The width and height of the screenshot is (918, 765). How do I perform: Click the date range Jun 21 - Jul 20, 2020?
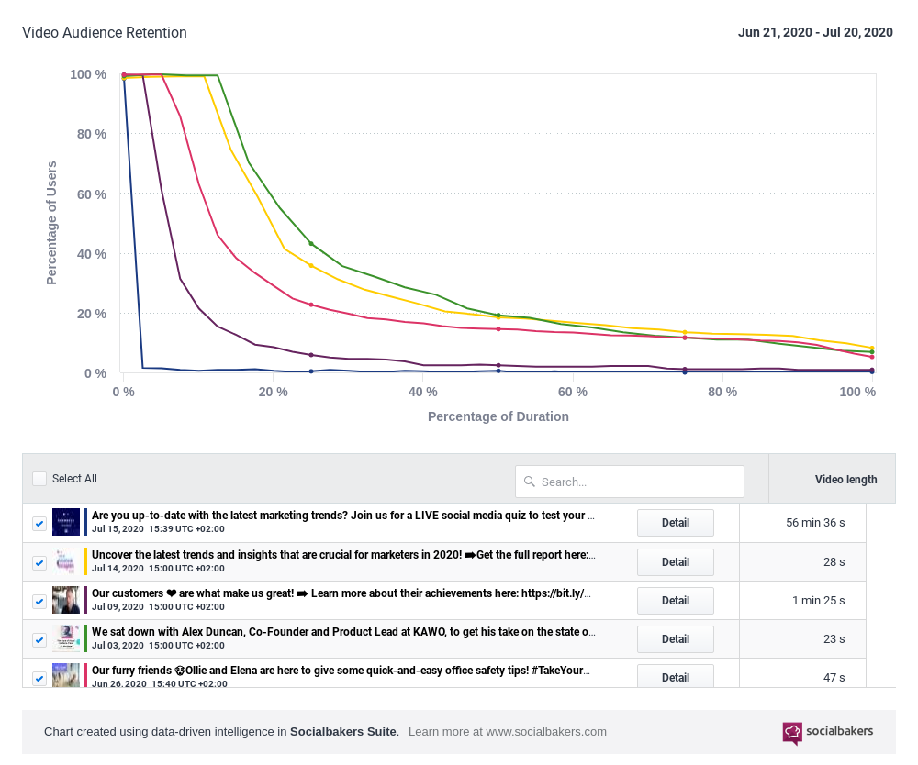pyautogui.click(x=815, y=32)
